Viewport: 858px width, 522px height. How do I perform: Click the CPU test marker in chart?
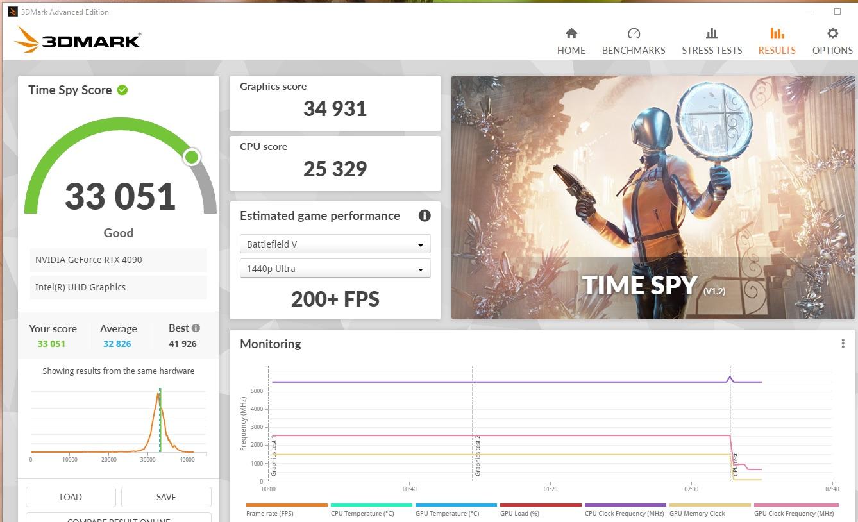[735, 466]
